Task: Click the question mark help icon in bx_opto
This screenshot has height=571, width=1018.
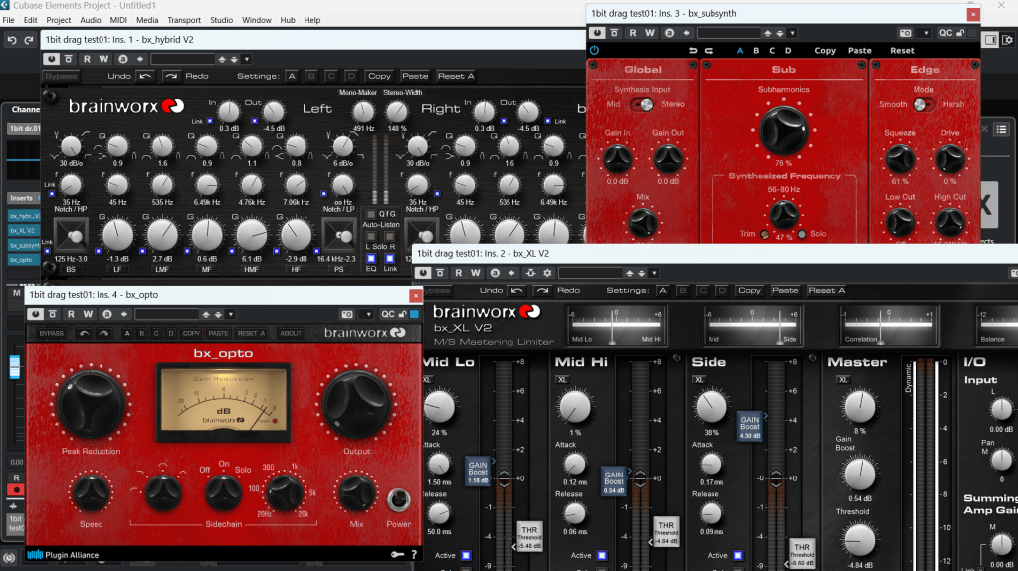Action: point(414,554)
